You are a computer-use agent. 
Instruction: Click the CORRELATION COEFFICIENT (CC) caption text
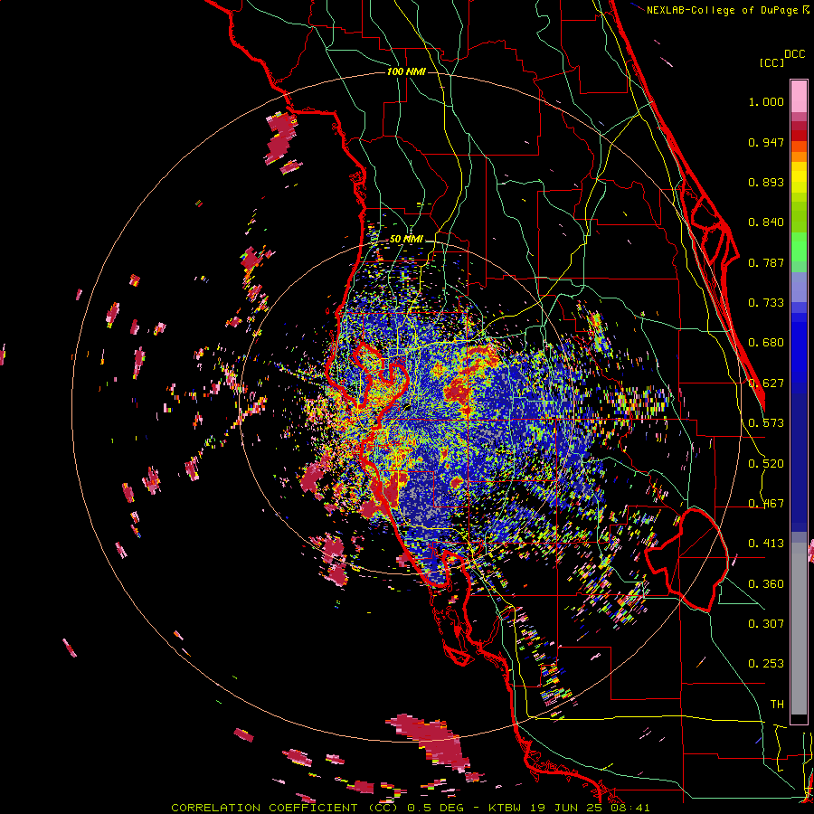coord(285,808)
